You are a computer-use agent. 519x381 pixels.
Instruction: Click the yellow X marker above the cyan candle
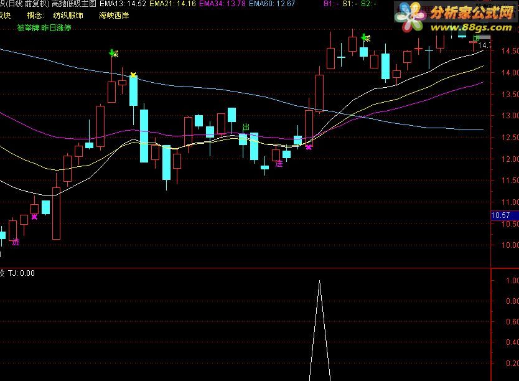[133, 75]
